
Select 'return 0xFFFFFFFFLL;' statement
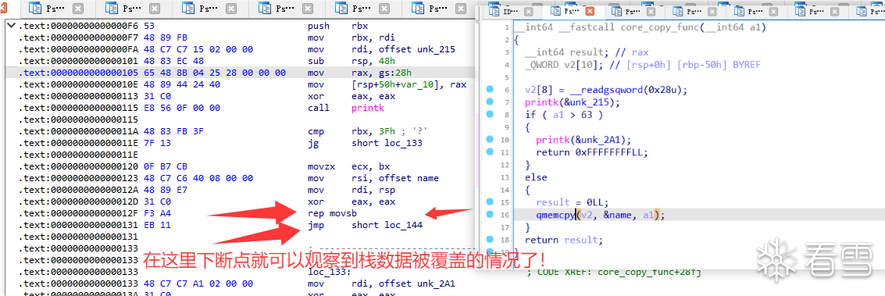point(592,152)
